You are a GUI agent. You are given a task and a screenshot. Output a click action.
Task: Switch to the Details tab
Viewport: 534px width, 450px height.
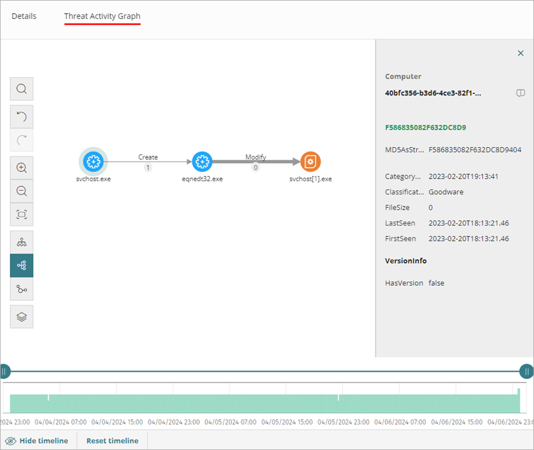[24, 16]
